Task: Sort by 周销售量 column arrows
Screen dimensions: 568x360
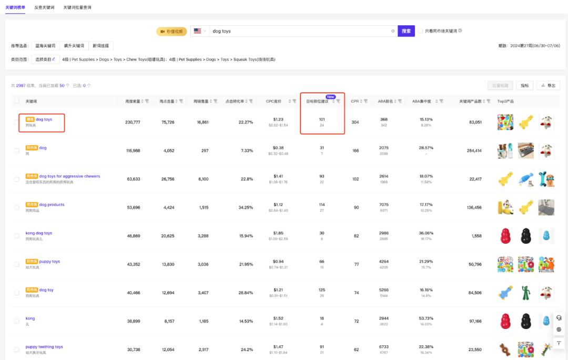Action: [211, 102]
